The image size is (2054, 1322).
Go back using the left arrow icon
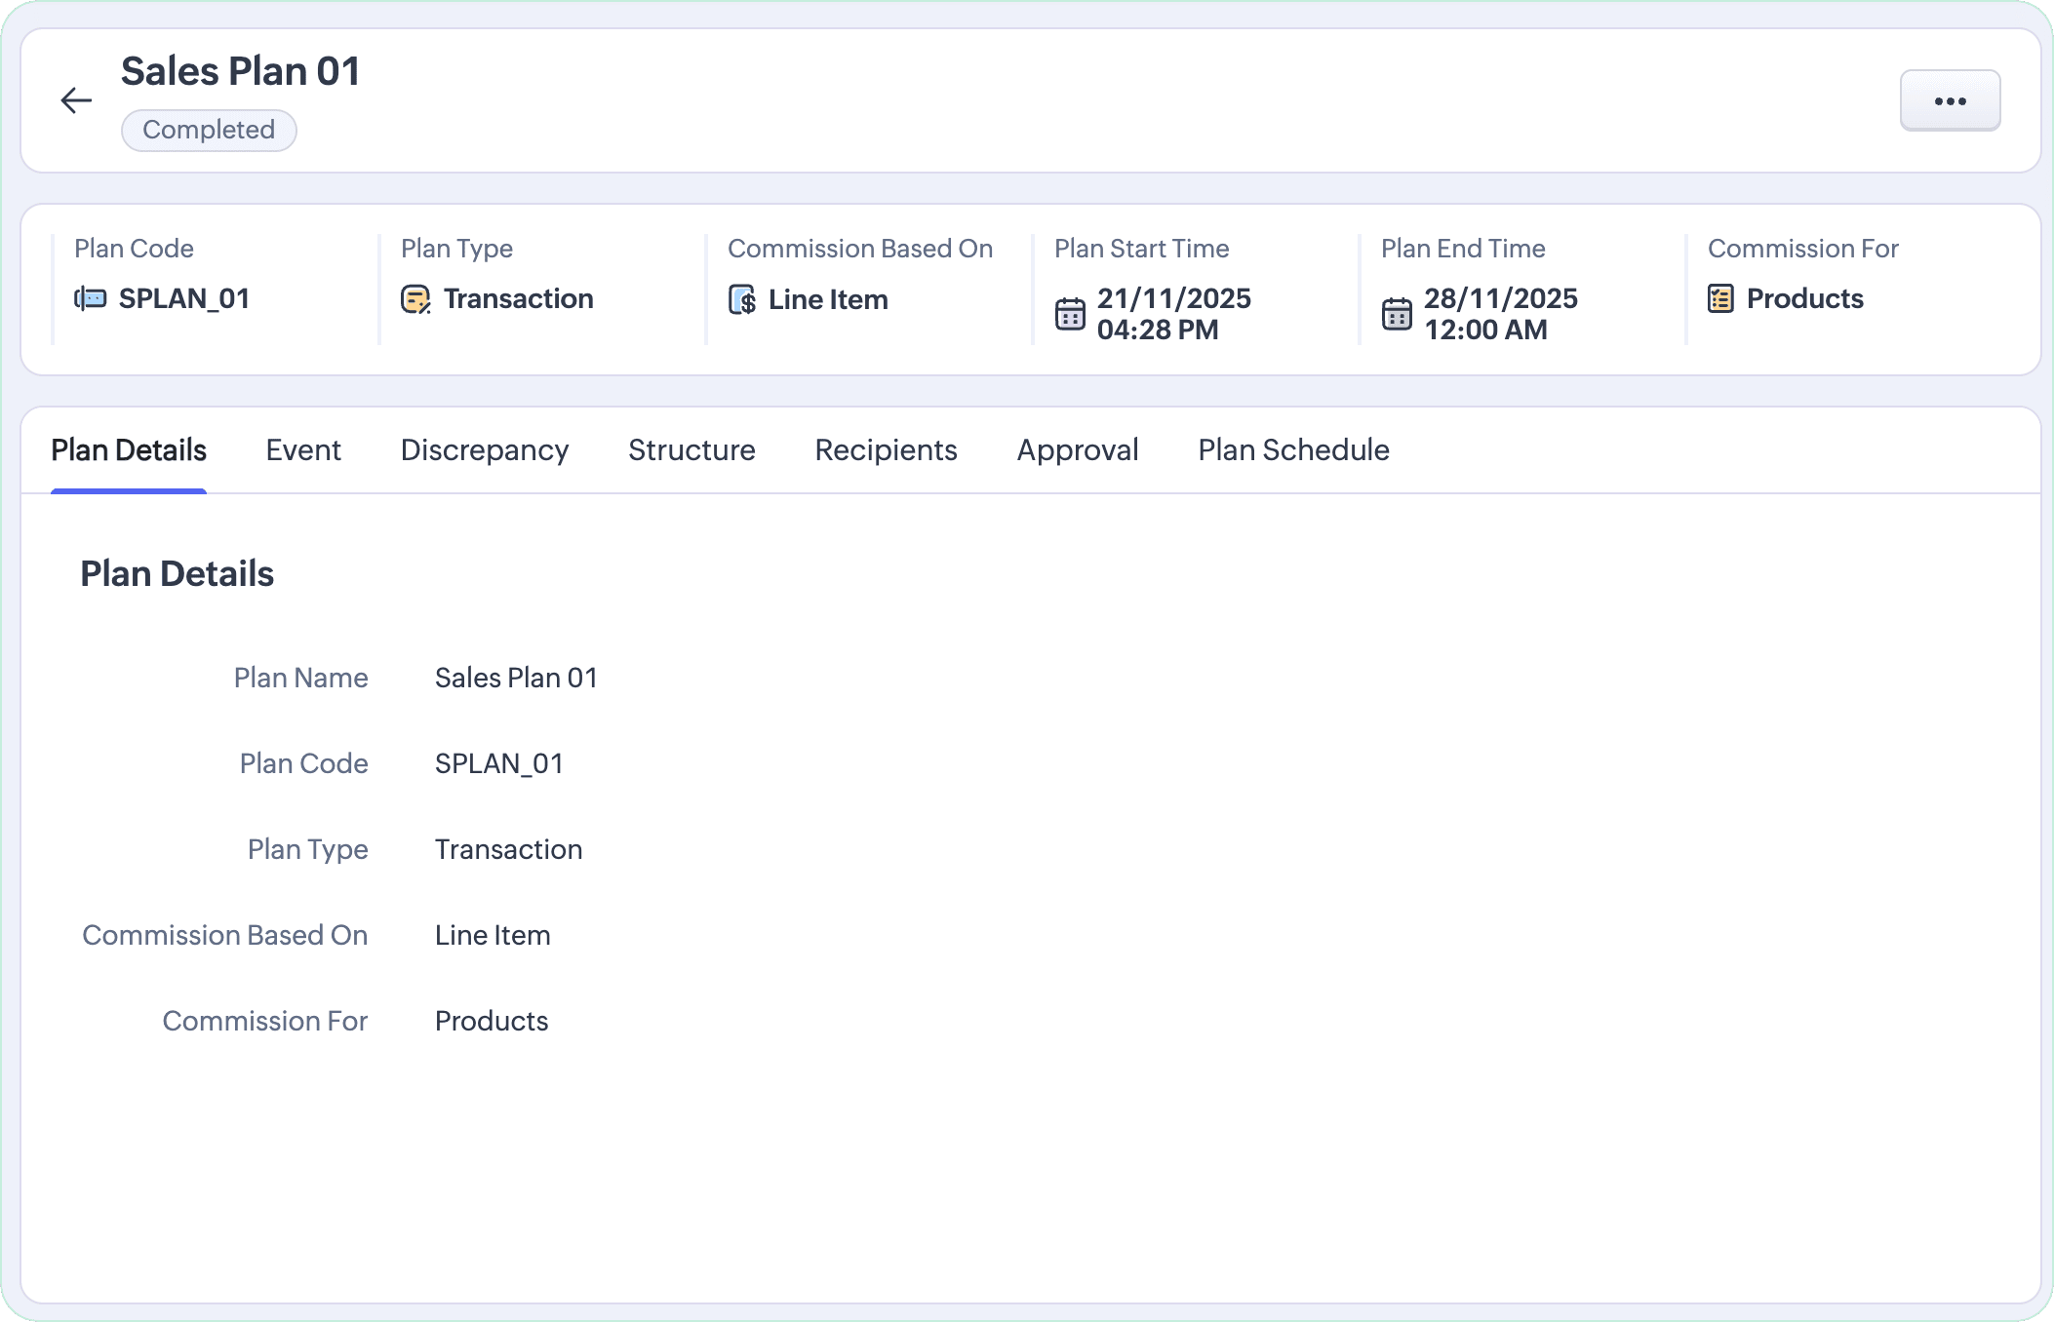(76, 100)
